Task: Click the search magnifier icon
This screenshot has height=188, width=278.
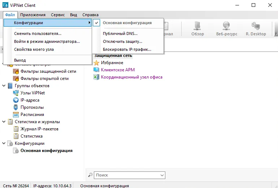Action: click(90, 175)
